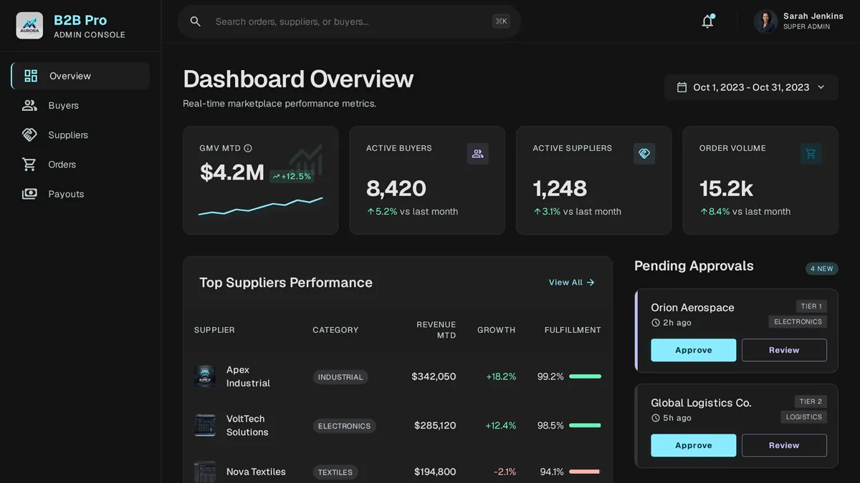Click the Orders cart icon in sidebar
860x483 pixels.
coord(29,165)
